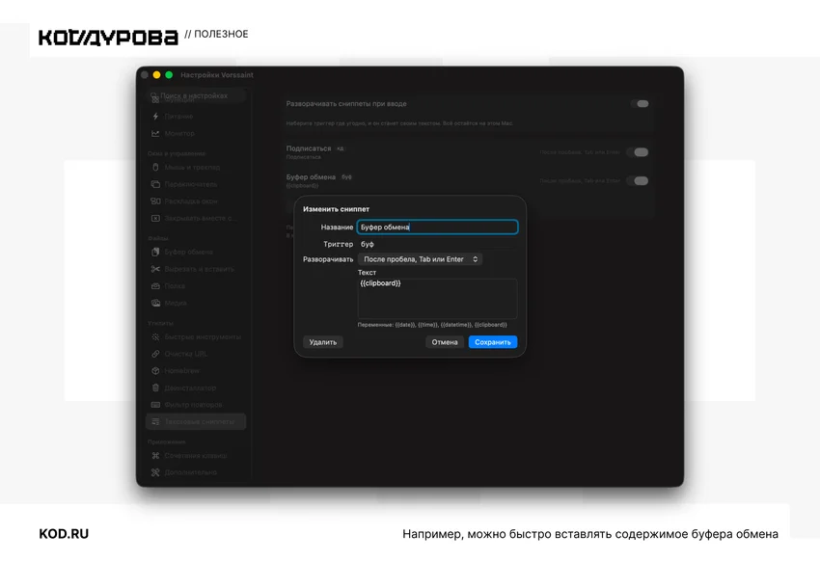Open Homebrew via its cube icon
This screenshot has height=561, width=820.
point(155,371)
